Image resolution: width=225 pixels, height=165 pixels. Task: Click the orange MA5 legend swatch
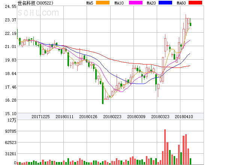(x=103, y=3)
